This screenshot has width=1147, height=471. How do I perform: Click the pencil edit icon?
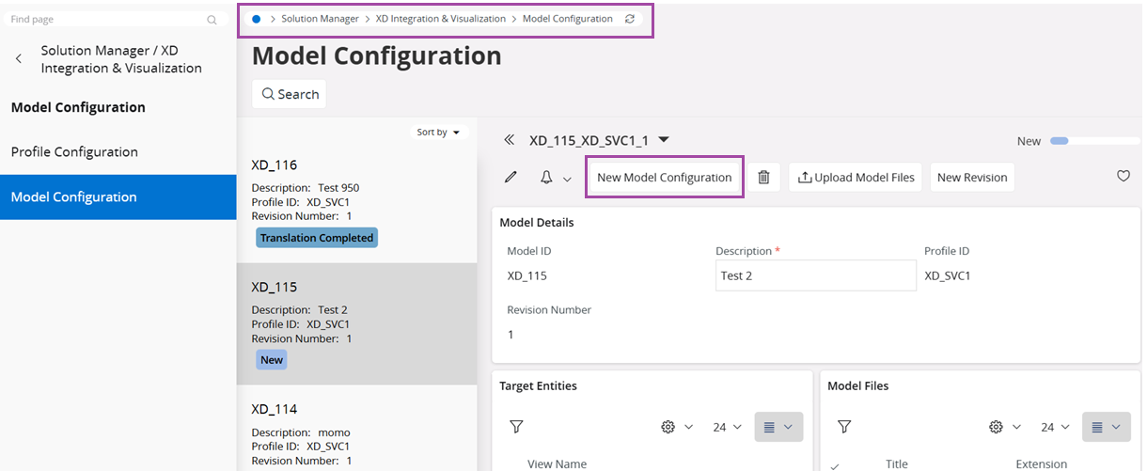point(511,177)
